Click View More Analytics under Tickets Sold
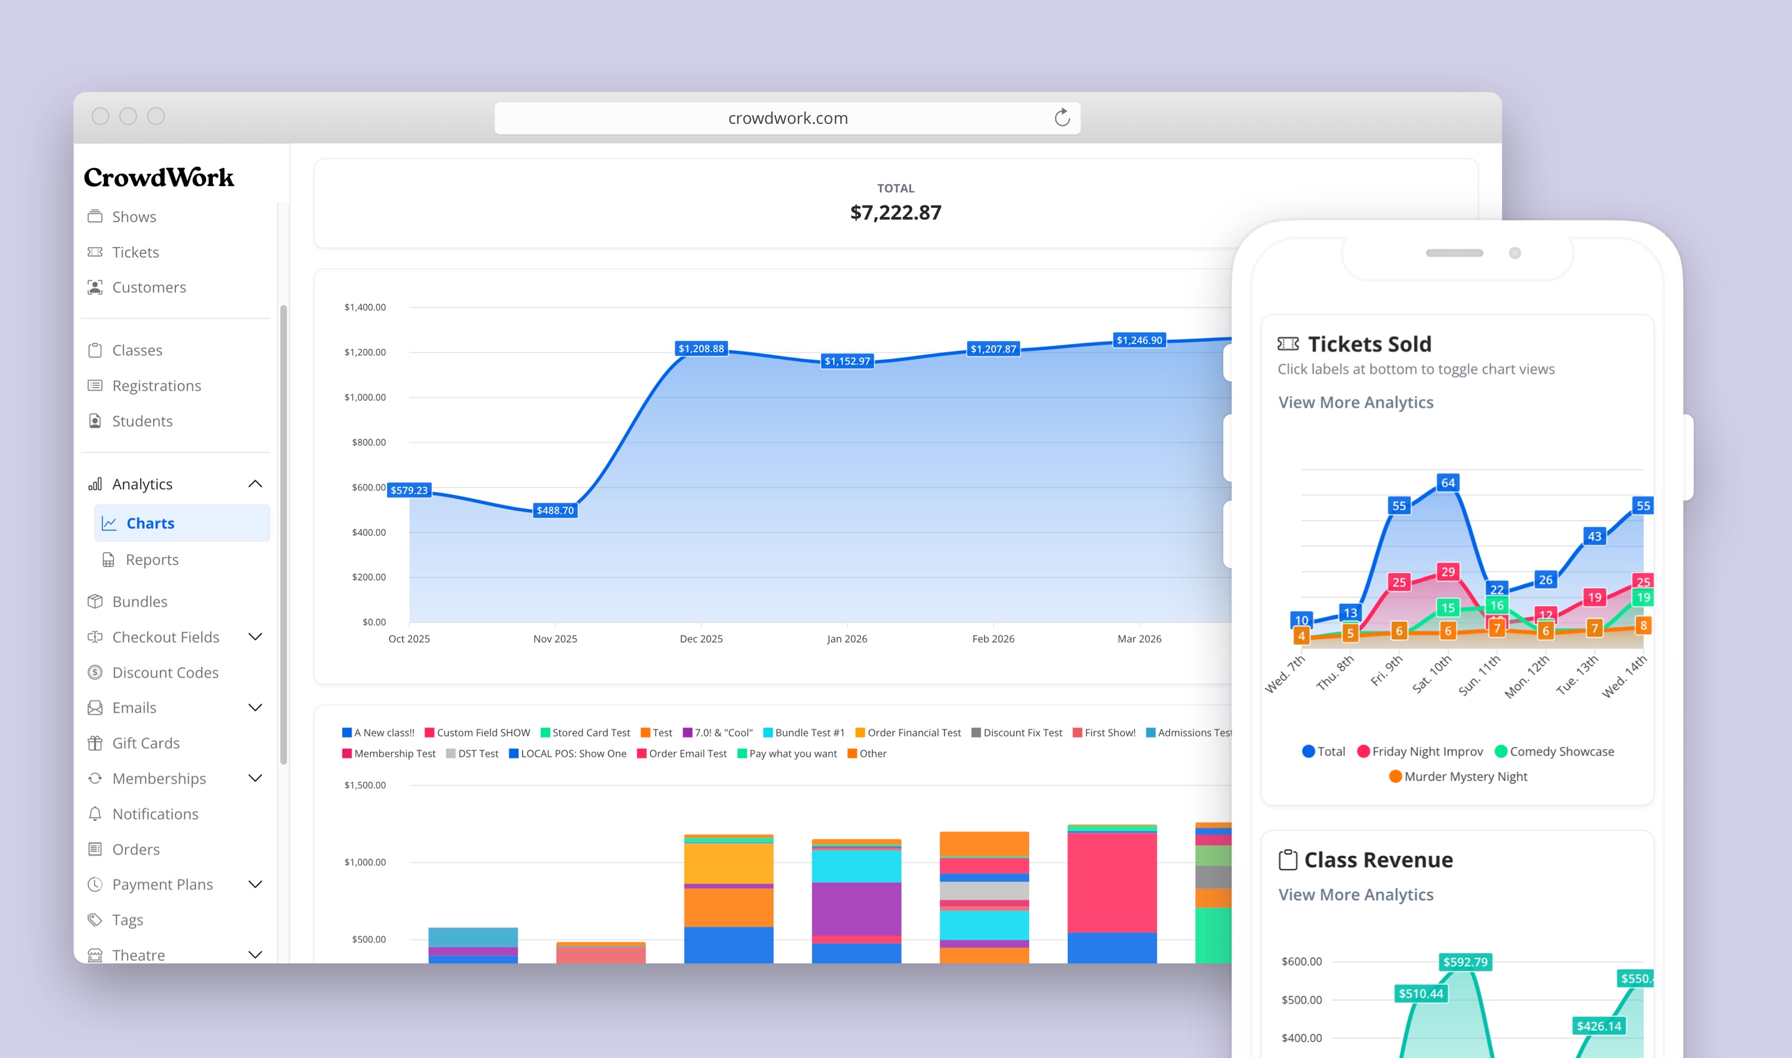The width and height of the screenshot is (1792, 1058). tap(1356, 402)
